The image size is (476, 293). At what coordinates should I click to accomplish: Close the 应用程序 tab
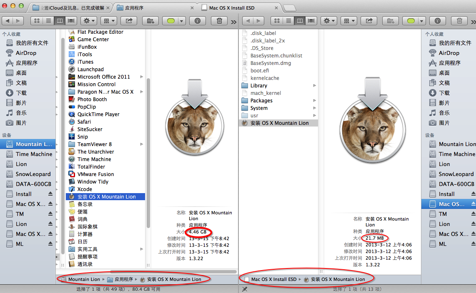point(192,8)
